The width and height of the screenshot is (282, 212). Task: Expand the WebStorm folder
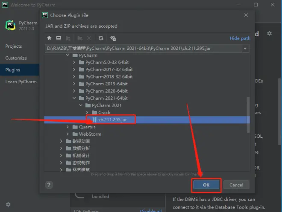point(68,134)
